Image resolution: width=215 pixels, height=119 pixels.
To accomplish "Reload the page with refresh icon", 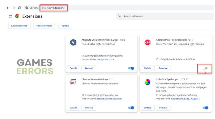I will 19,8.
